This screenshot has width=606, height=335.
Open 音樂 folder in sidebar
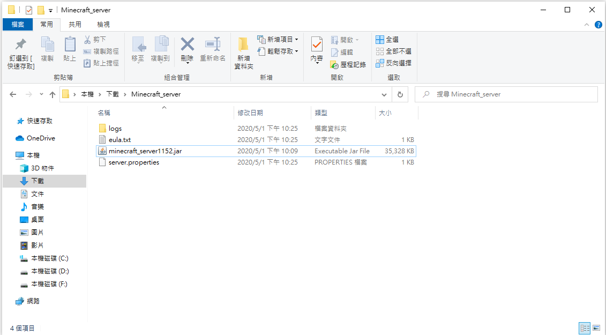click(37, 206)
